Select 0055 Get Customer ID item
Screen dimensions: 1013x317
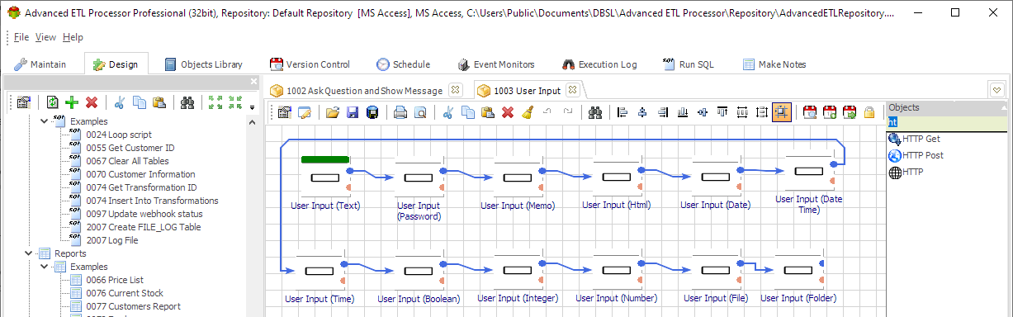[130, 148]
